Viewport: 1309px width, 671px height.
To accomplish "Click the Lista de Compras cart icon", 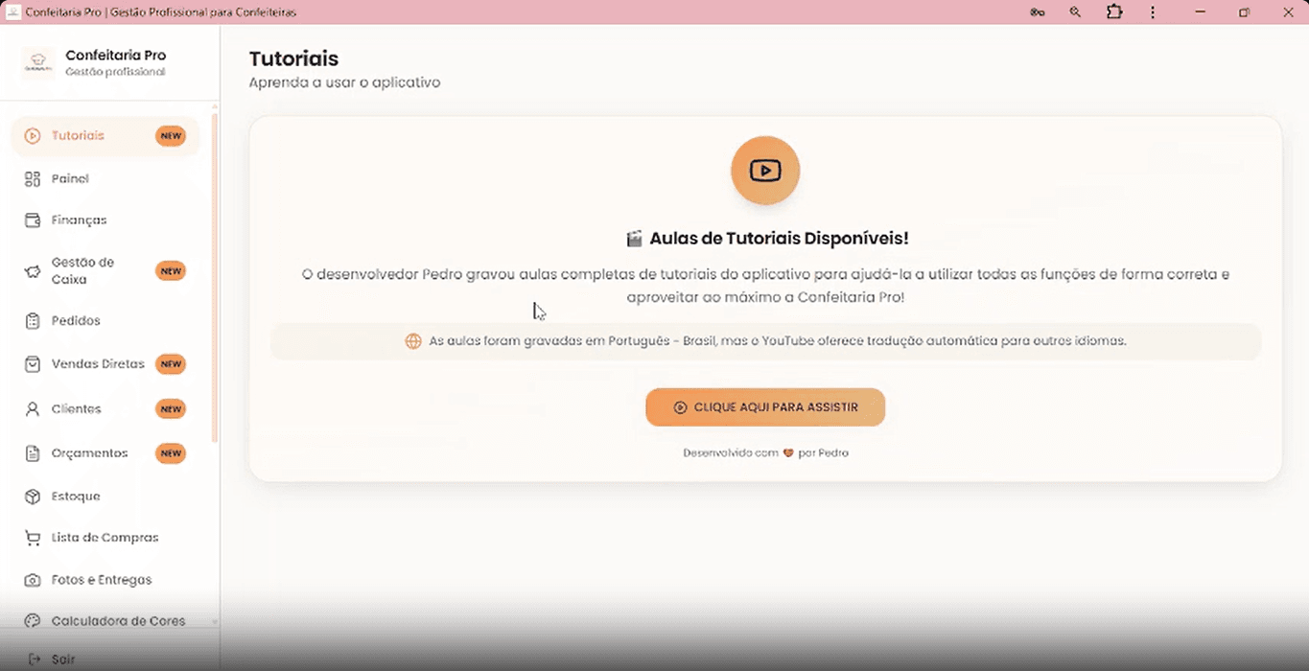I will click(x=33, y=538).
